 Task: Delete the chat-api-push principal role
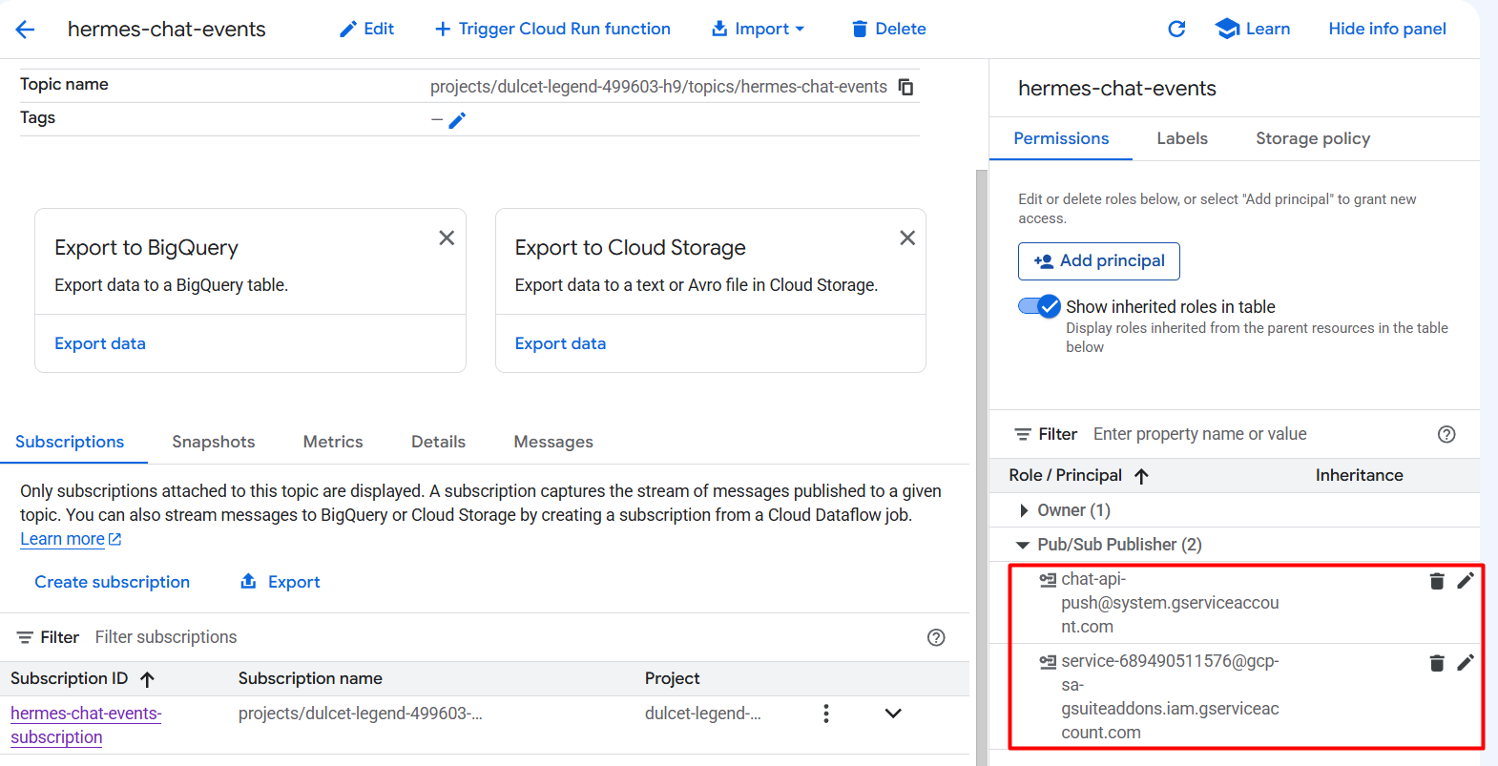(1437, 581)
